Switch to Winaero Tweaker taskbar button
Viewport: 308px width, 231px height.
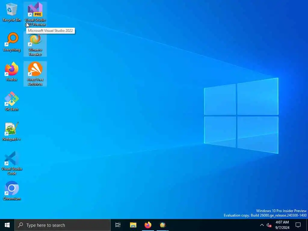(163, 225)
